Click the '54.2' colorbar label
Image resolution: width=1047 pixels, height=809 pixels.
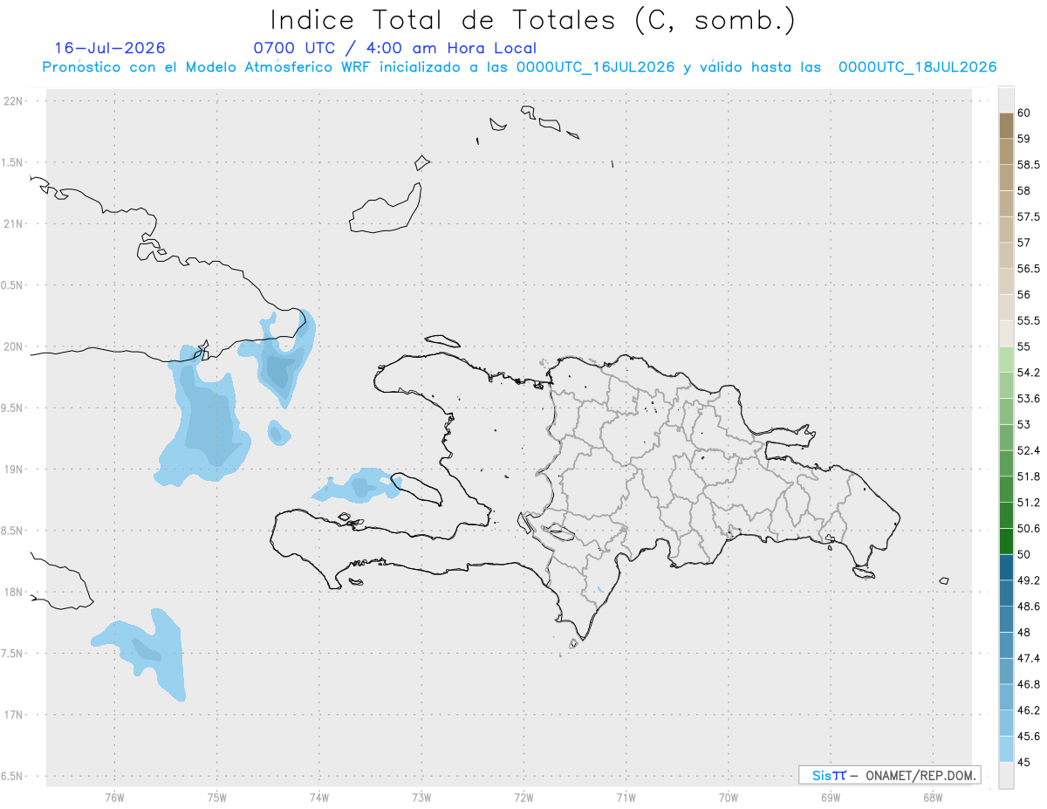pos(1028,373)
